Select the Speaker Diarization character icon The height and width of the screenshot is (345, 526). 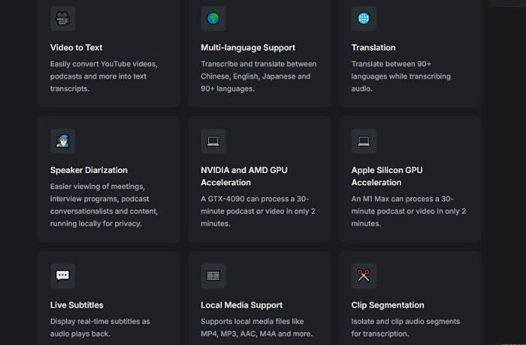coord(62,140)
